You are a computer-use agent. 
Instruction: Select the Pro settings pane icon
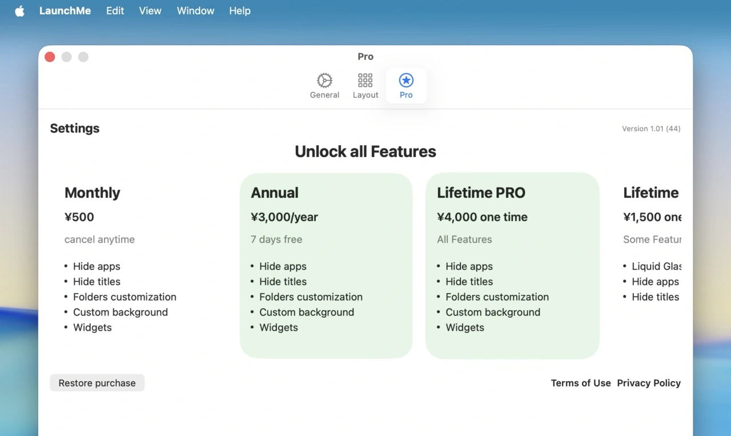406,86
